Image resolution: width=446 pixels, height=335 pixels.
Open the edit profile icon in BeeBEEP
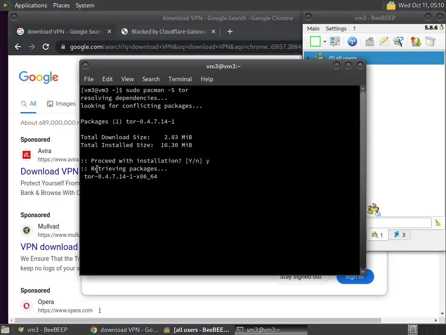point(335,41)
